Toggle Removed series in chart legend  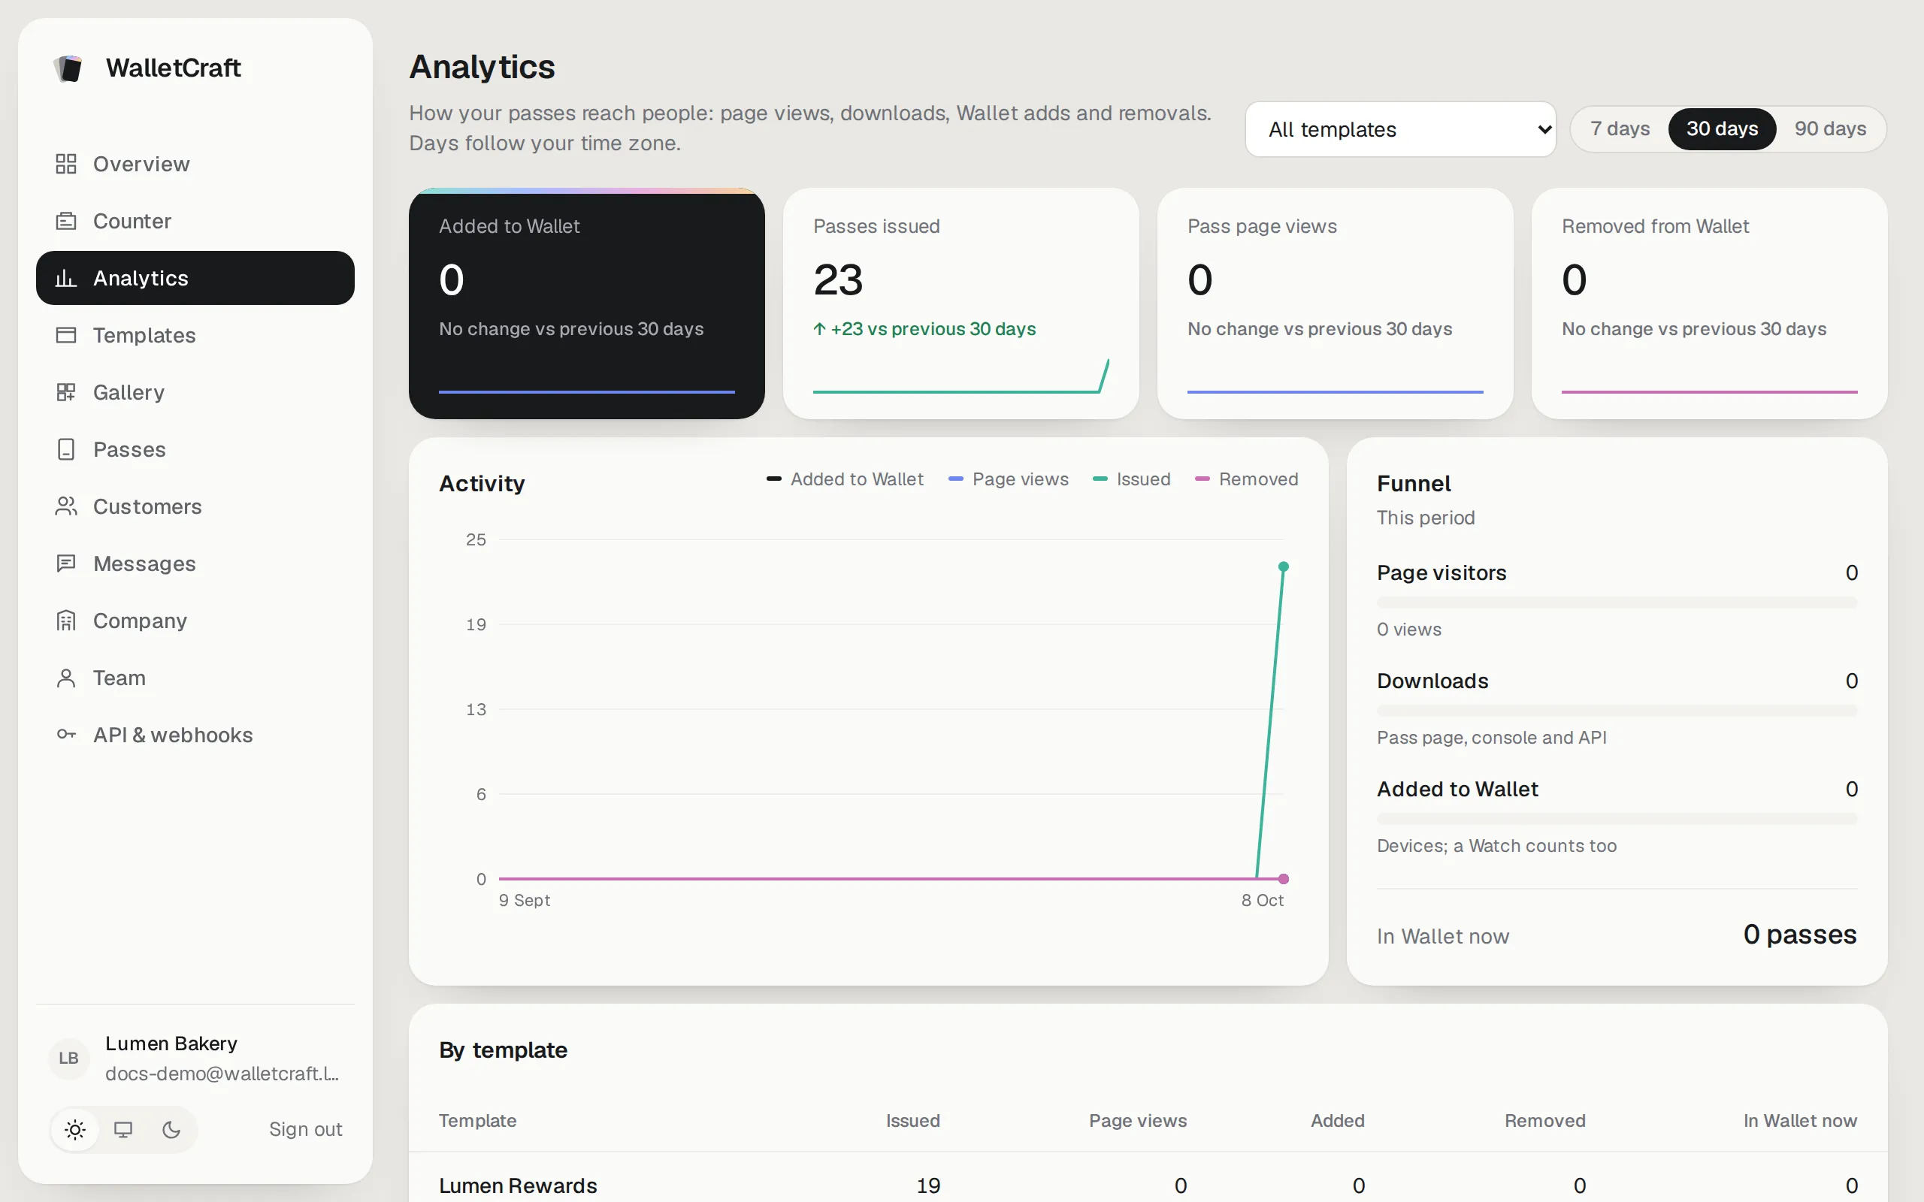click(1247, 479)
